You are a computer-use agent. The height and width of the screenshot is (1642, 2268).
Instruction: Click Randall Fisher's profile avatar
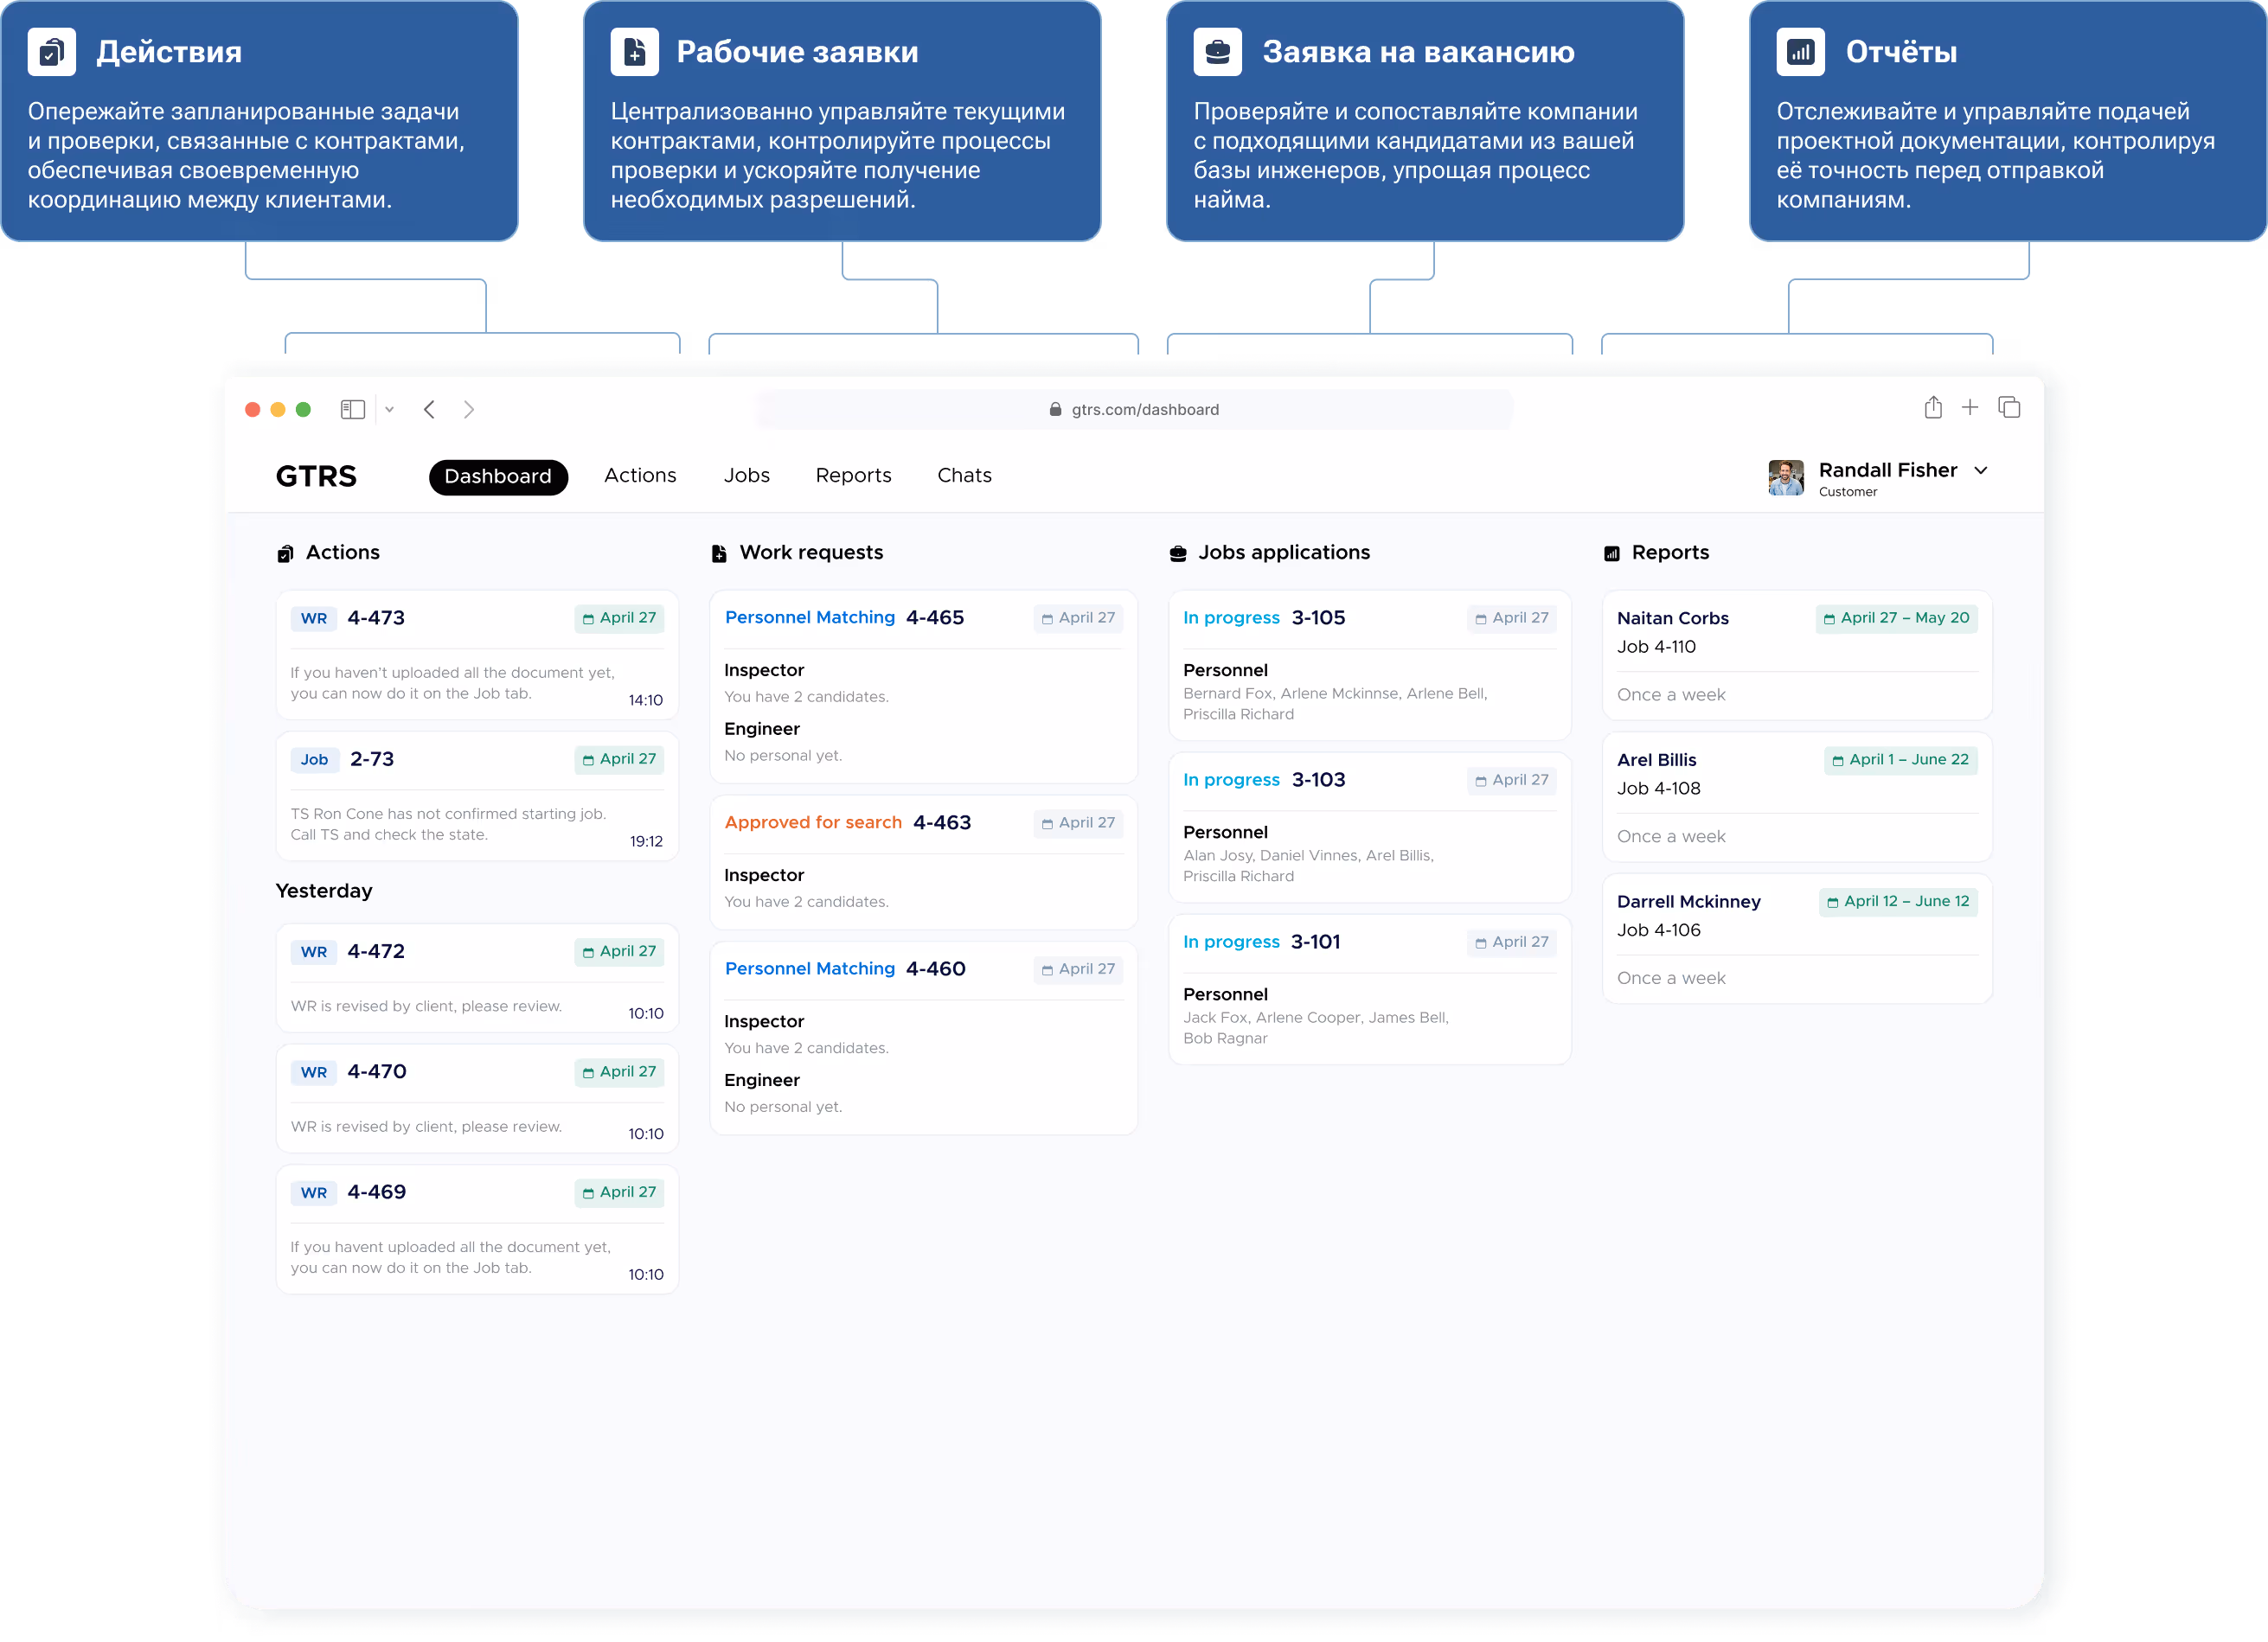click(x=1786, y=477)
